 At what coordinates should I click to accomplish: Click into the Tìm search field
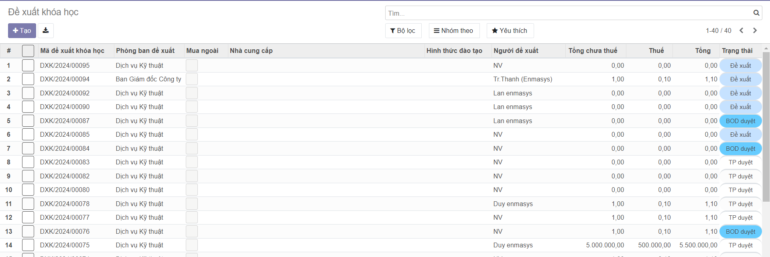click(x=568, y=13)
